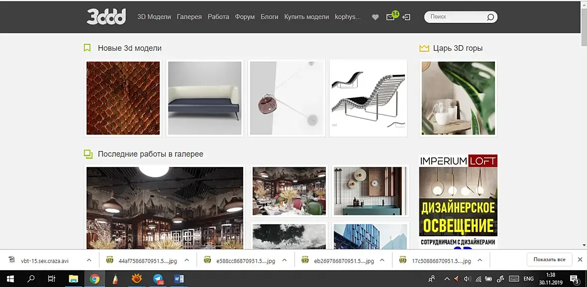Open the eb269786870951 jpg downloaded file
The image size is (587, 287).
click(x=344, y=261)
